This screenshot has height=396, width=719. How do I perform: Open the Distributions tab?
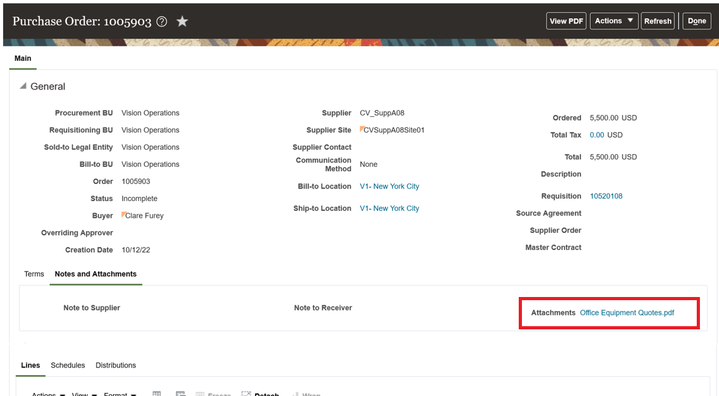(x=116, y=365)
